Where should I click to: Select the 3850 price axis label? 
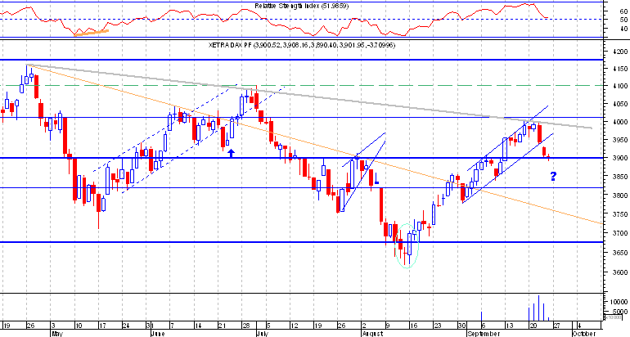(621, 177)
